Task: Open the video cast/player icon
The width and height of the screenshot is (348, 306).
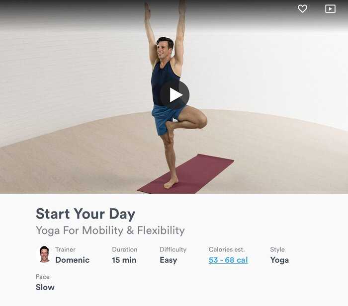Action: tap(330, 9)
